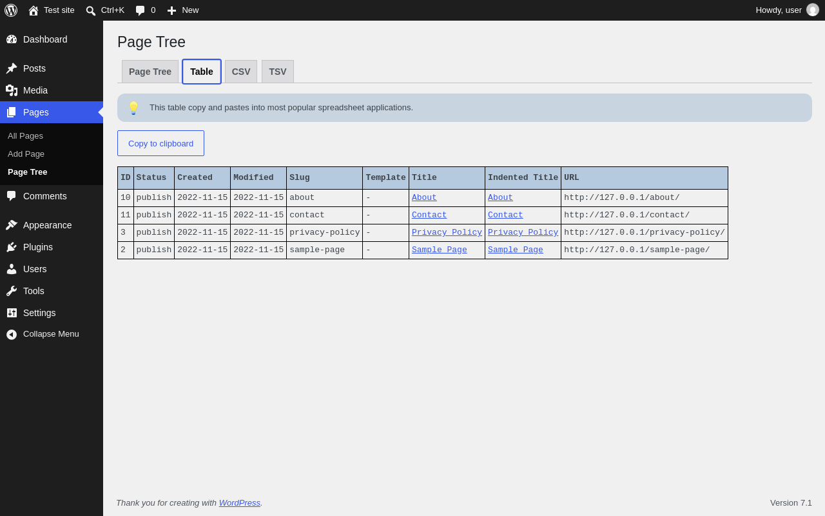Open All Pages submenu item
The image size is (825, 516).
pyautogui.click(x=25, y=136)
